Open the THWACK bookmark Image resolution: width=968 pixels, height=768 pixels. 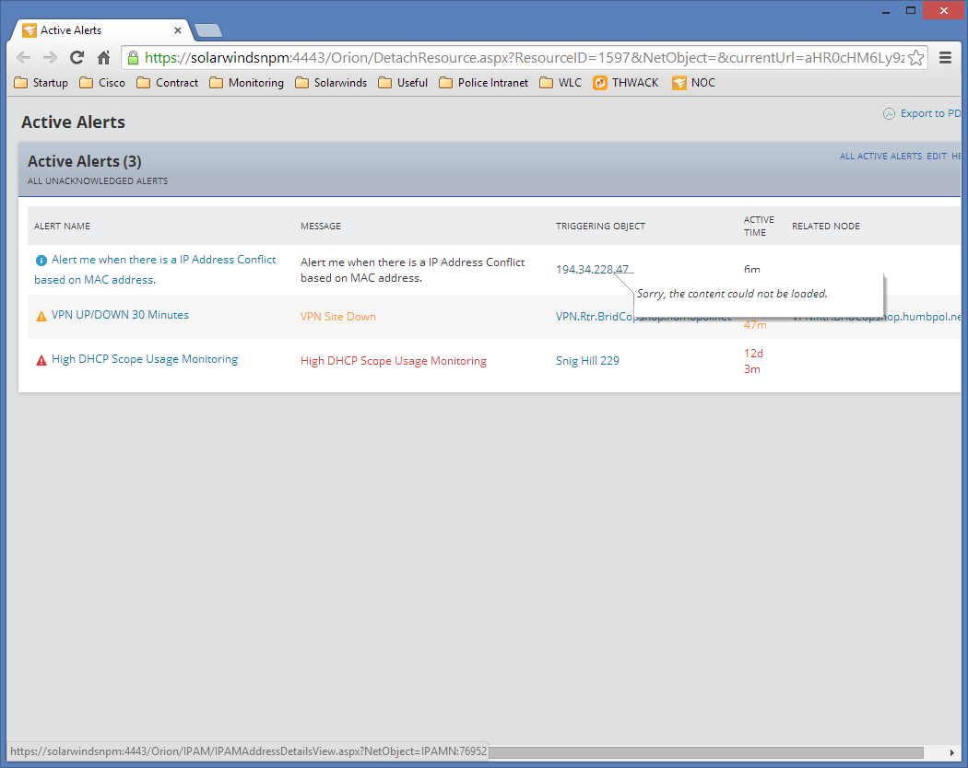click(625, 83)
